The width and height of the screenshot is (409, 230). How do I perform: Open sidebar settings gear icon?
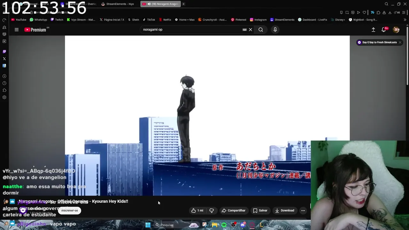(x=4, y=97)
